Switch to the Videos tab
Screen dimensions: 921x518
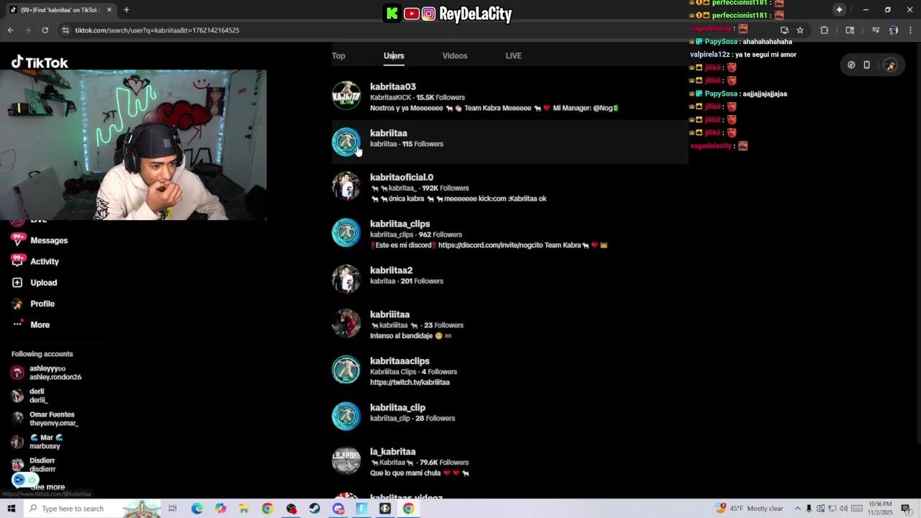click(455, 55)
